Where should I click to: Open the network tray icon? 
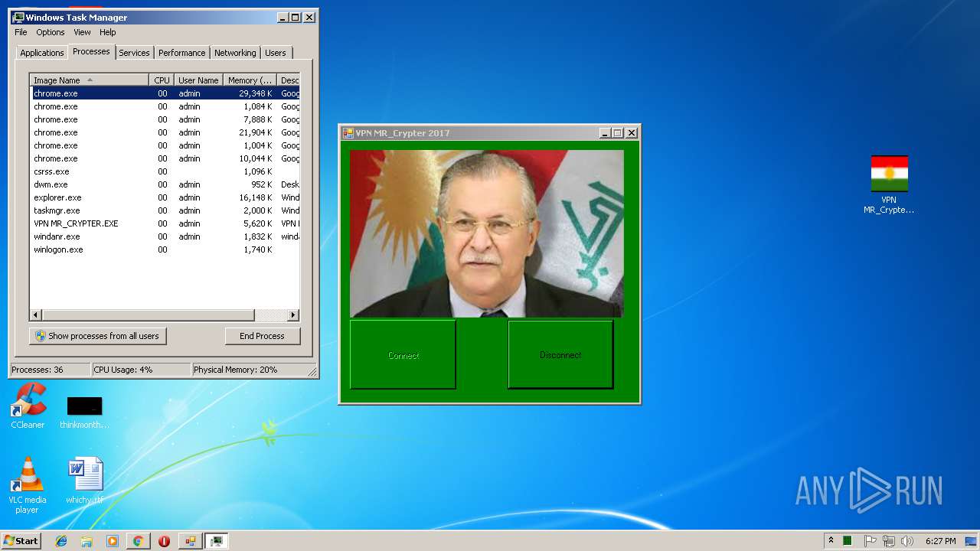(889, 541)
